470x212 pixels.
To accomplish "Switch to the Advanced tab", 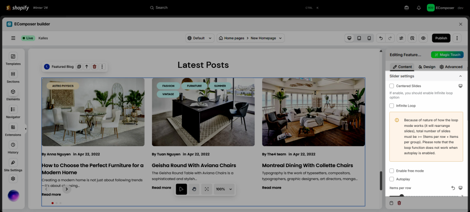I will tap(451, 67).
